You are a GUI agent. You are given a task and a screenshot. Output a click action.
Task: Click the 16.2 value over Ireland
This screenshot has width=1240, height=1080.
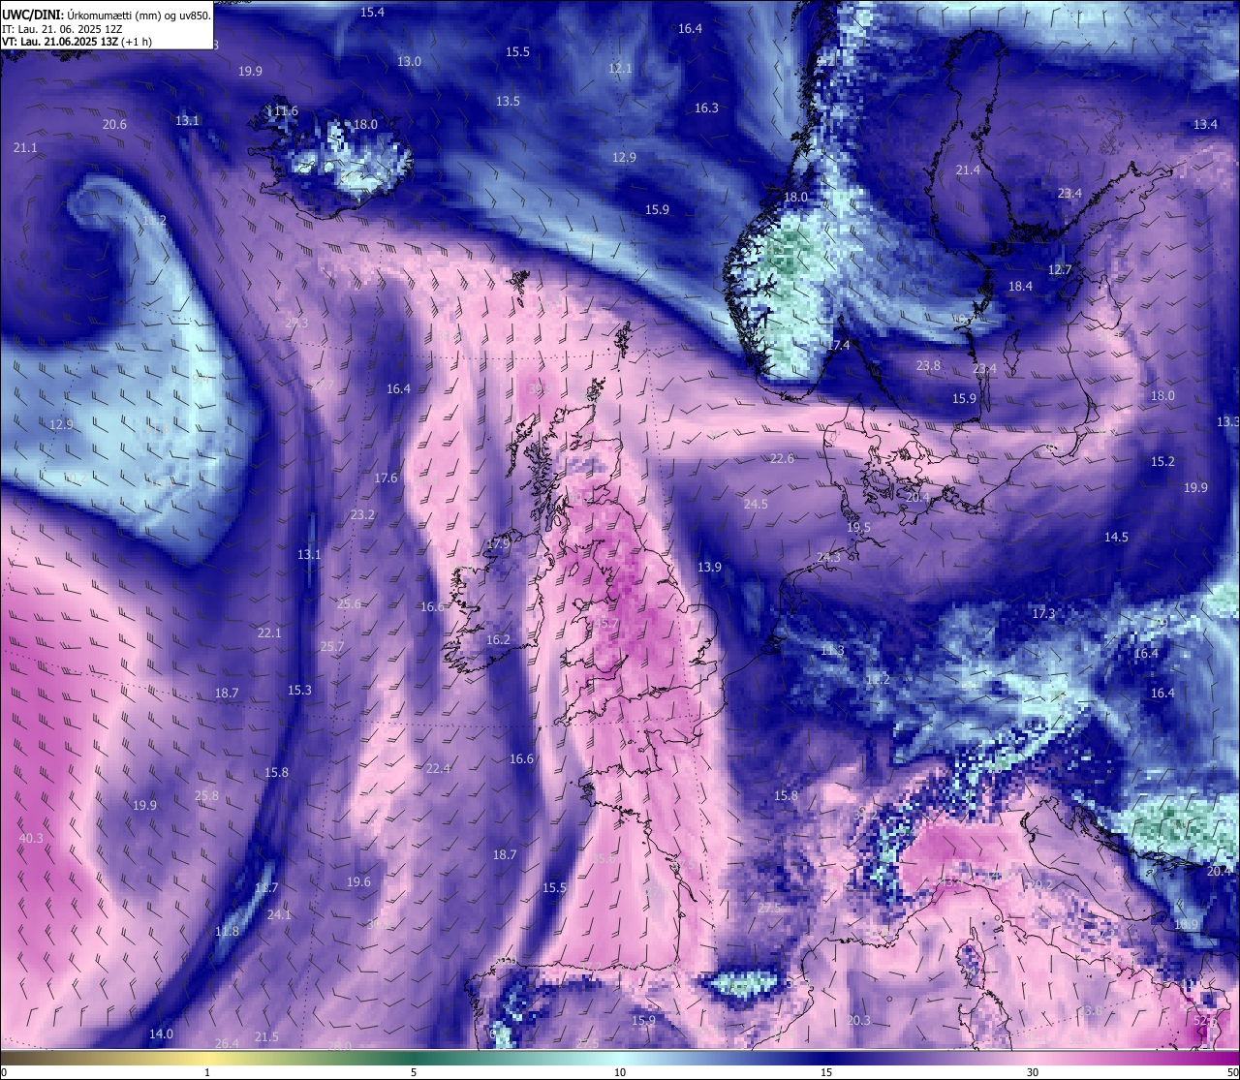click(498, 639)
